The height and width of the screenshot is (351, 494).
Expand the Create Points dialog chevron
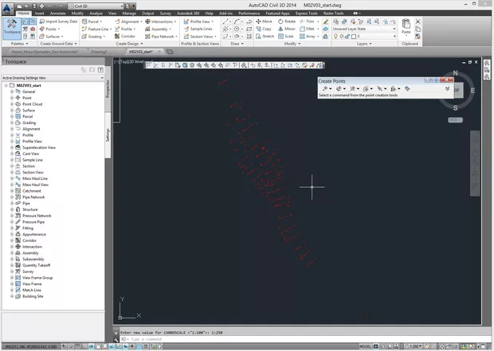447,88
